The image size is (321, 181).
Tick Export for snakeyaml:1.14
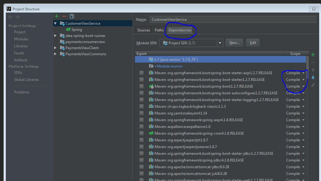click(x=141, y=113)
